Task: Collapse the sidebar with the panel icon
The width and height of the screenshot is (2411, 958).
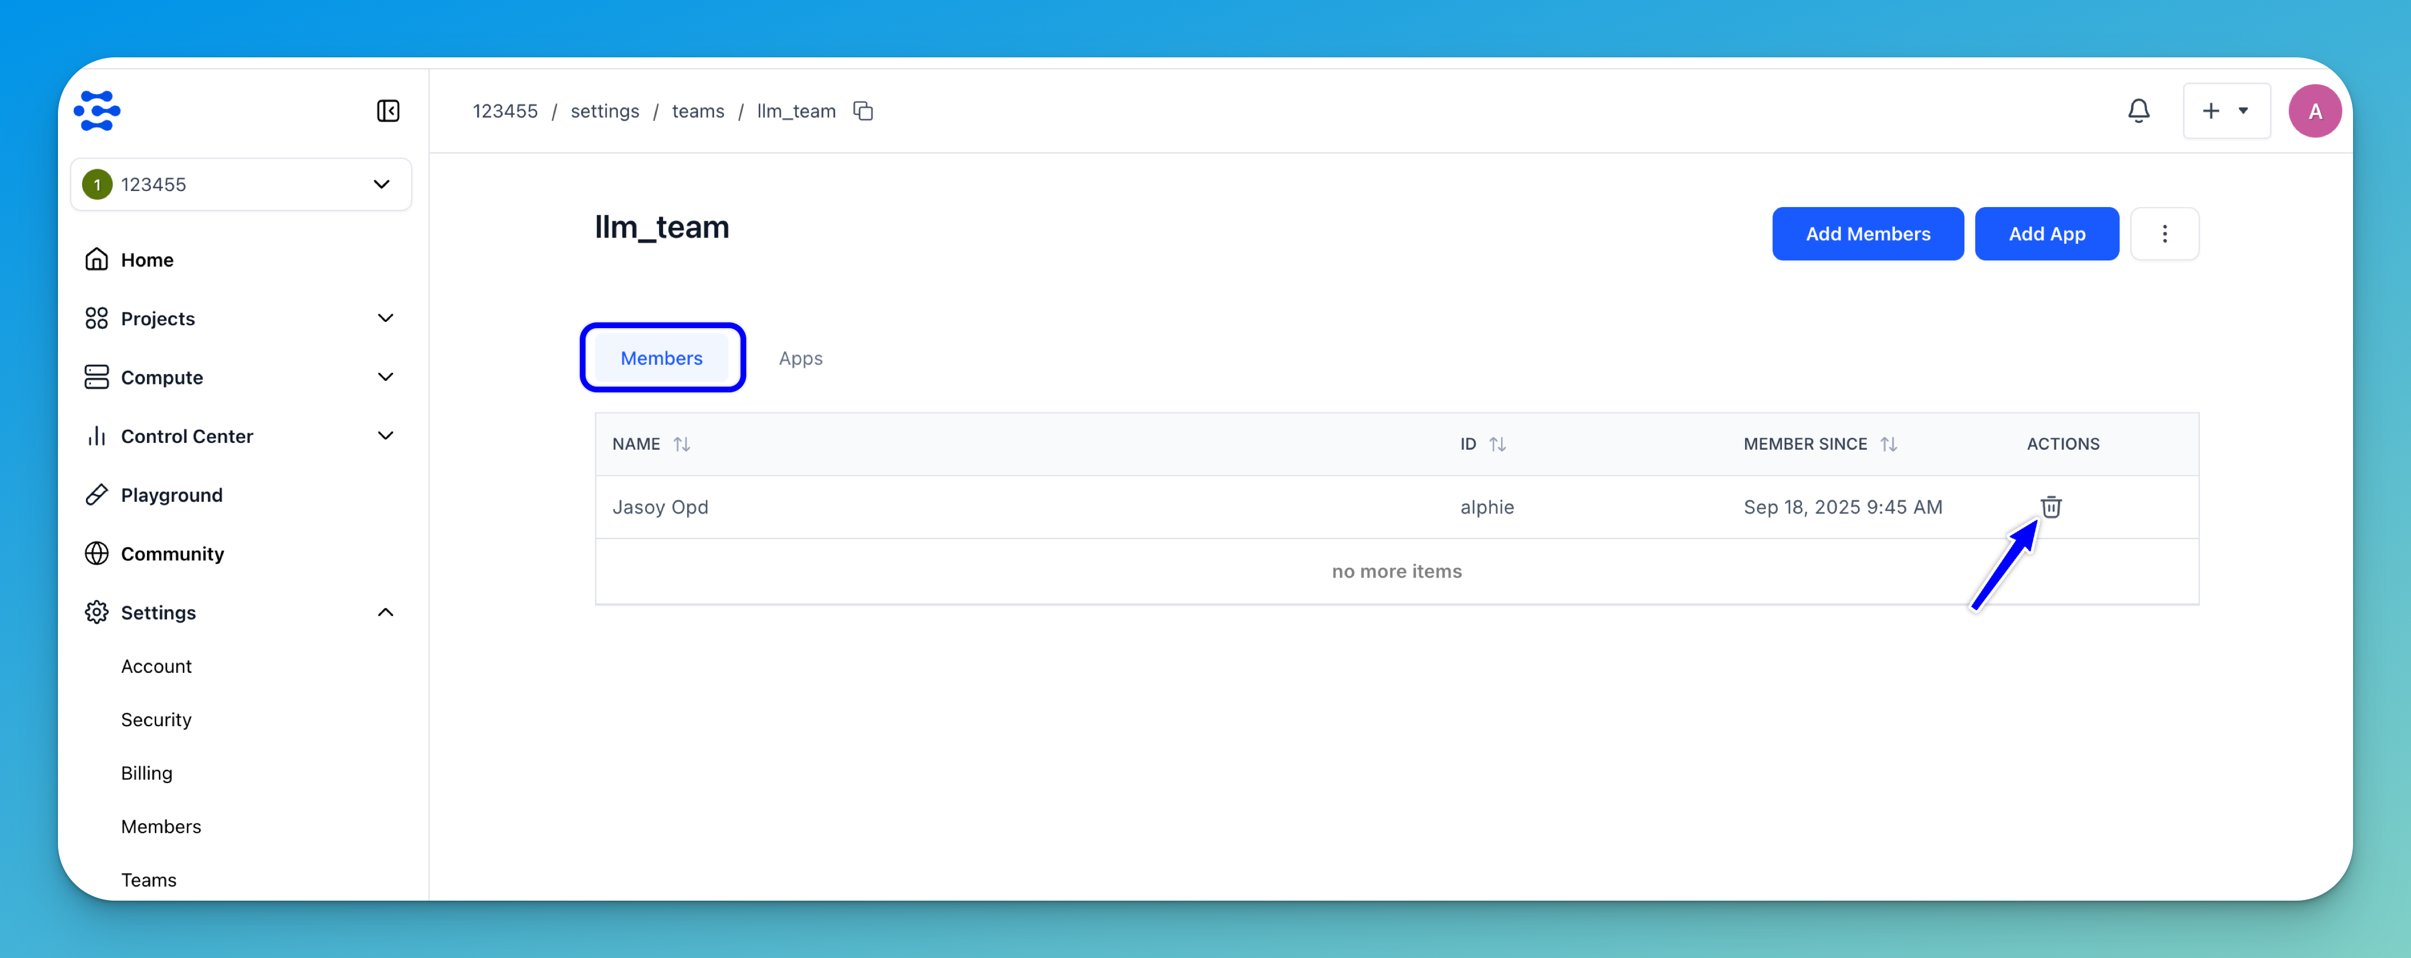Action: pos(387,111)
